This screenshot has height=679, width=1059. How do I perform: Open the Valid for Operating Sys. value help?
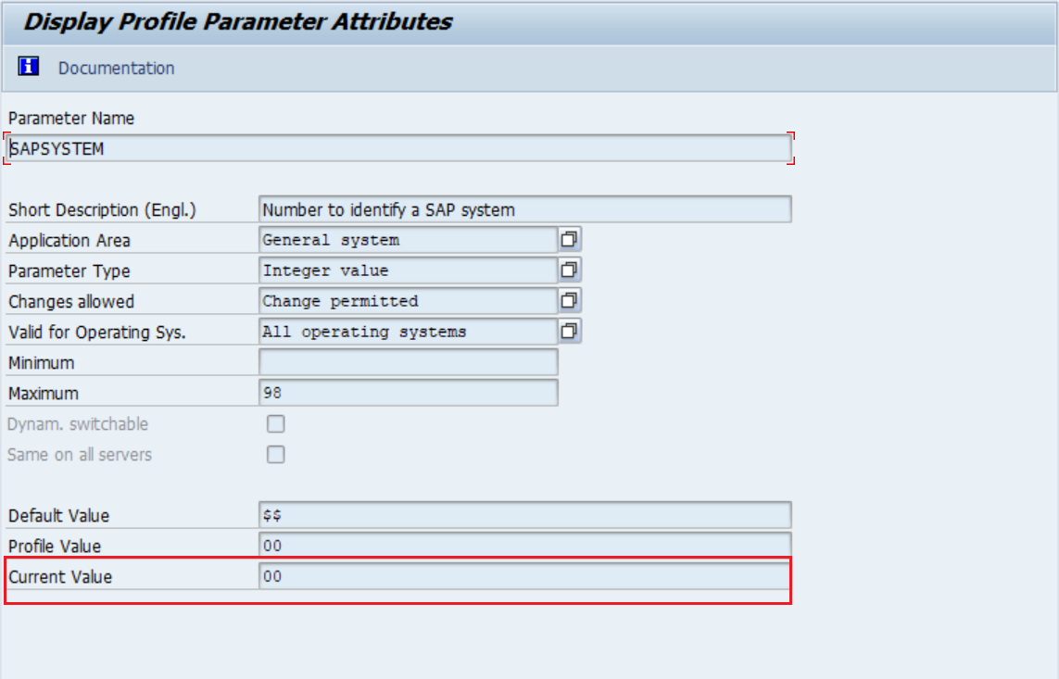(x=572, y=331)
